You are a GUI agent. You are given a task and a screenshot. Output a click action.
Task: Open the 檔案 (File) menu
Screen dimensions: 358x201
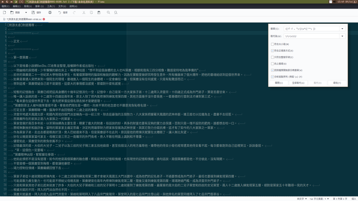(x=5, y=6)
